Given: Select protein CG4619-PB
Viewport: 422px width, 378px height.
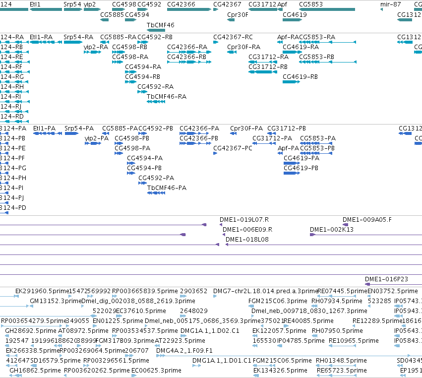Looking at the screenshot, I should 292,173.
